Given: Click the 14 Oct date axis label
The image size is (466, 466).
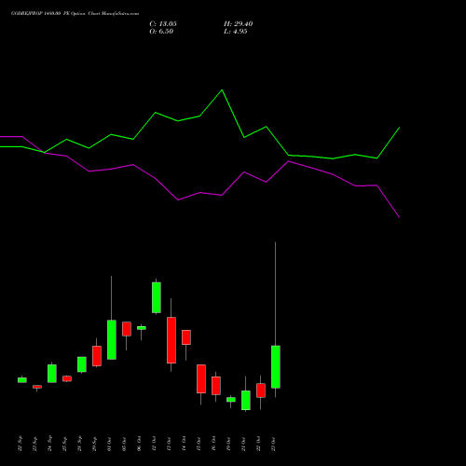Looking at the screenshot, I should click(x=184, y=444).
